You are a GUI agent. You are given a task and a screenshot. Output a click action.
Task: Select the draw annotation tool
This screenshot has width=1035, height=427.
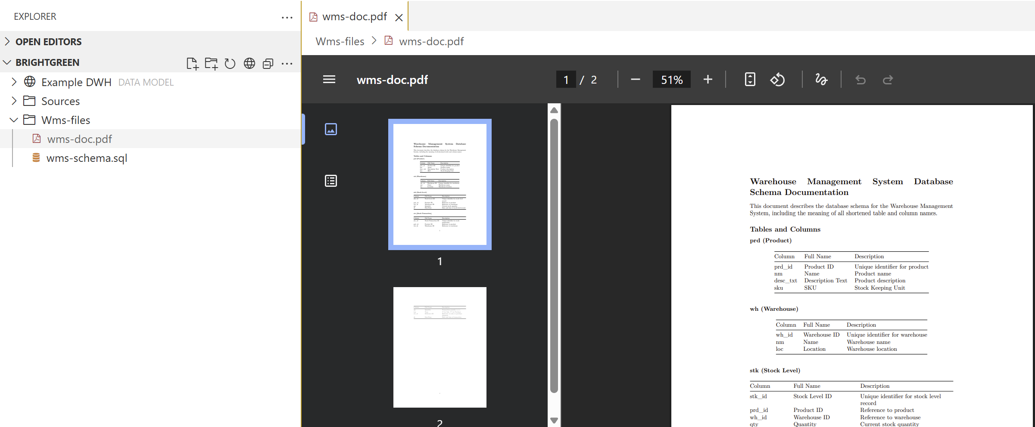(x=821, y=80)
